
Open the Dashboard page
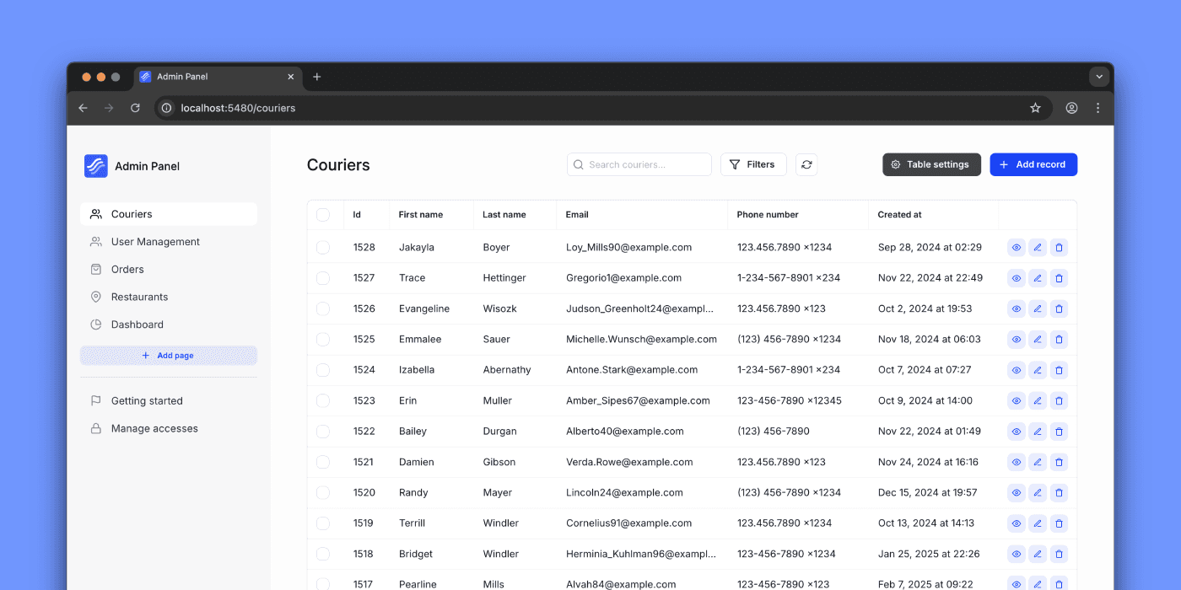pos(169,324)
